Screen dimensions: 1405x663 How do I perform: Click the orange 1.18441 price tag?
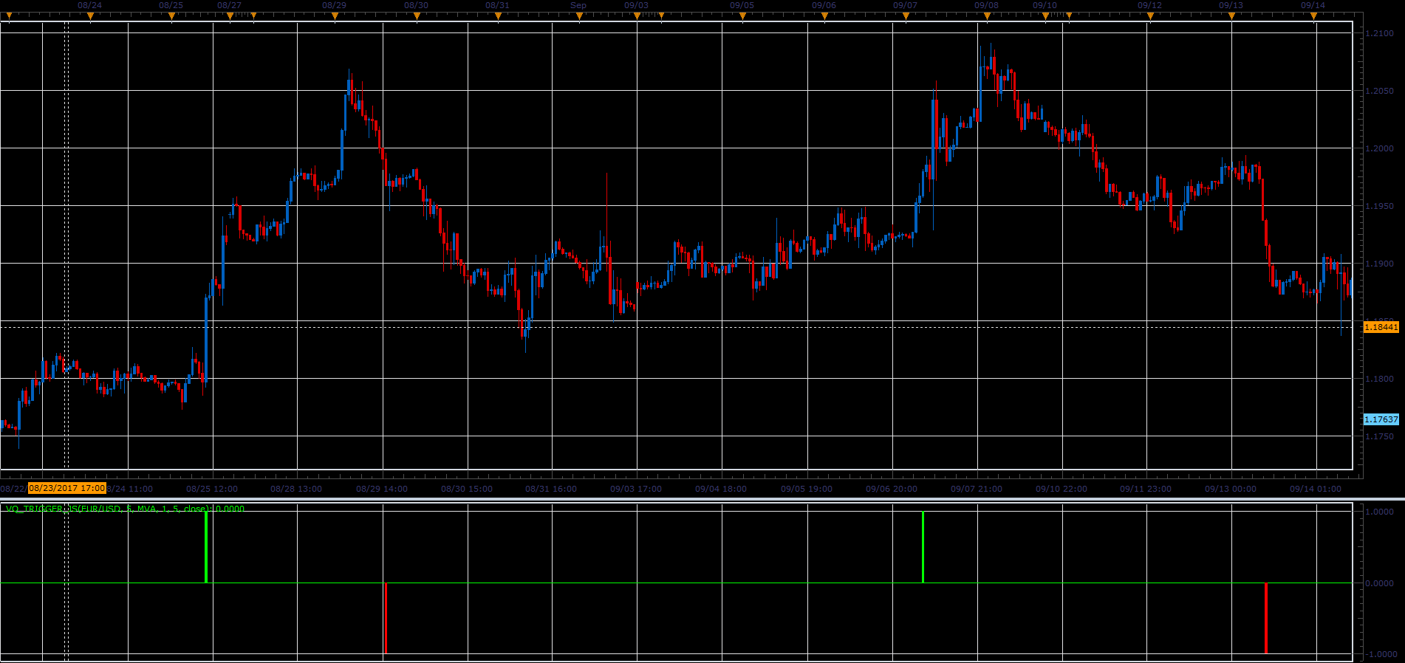1381,327
